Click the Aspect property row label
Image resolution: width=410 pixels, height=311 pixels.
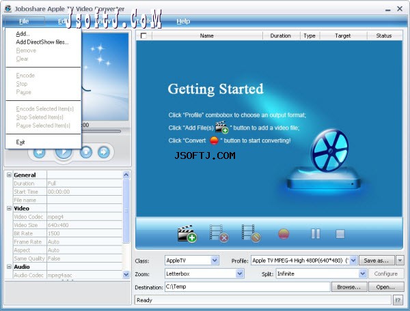point(22,250)
